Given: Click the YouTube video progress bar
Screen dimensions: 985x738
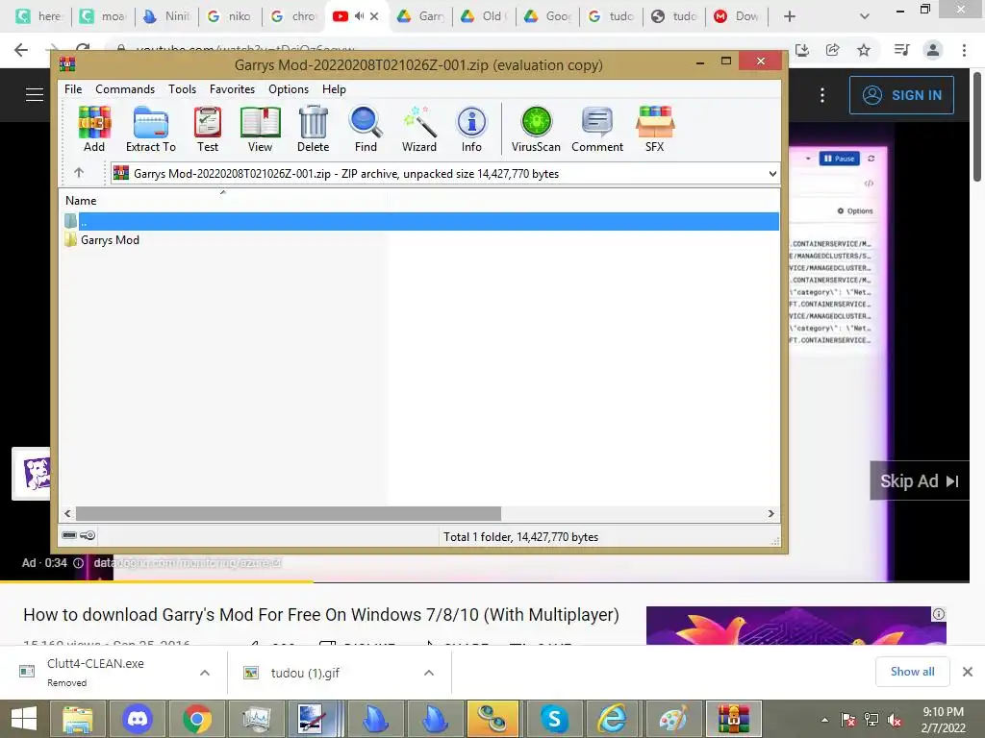Looking at the screenshot, I should [x=485, y=581].
